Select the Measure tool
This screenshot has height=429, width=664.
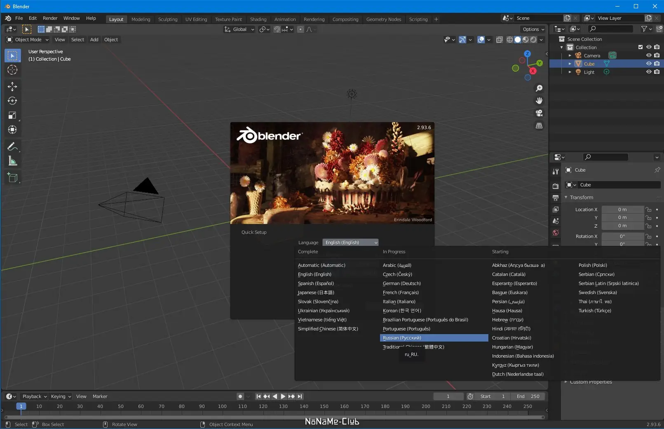pos(12,161)
